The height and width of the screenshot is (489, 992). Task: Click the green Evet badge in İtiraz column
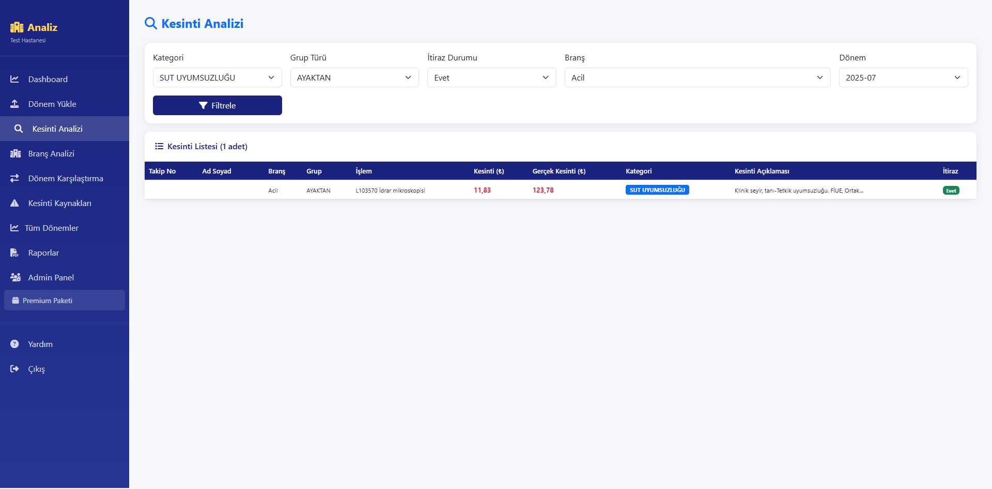951,191
